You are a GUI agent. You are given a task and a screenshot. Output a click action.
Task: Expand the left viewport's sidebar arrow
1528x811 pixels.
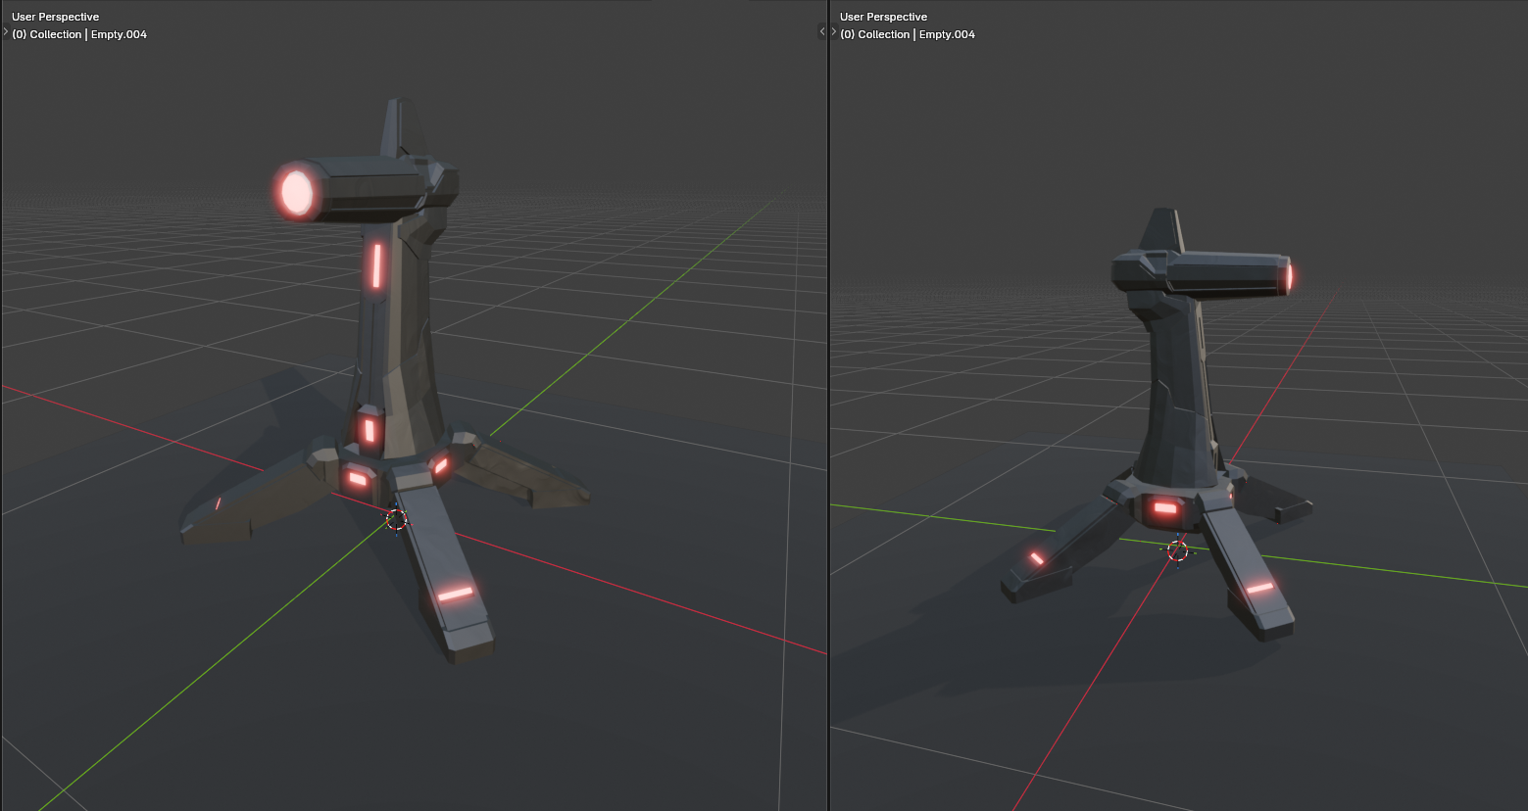[822, 32]
